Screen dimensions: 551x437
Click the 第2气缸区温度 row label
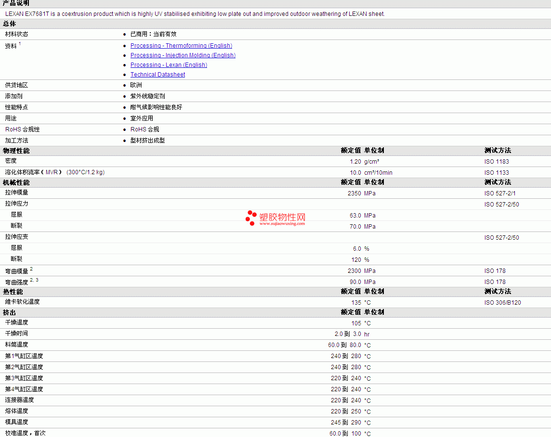24,367
